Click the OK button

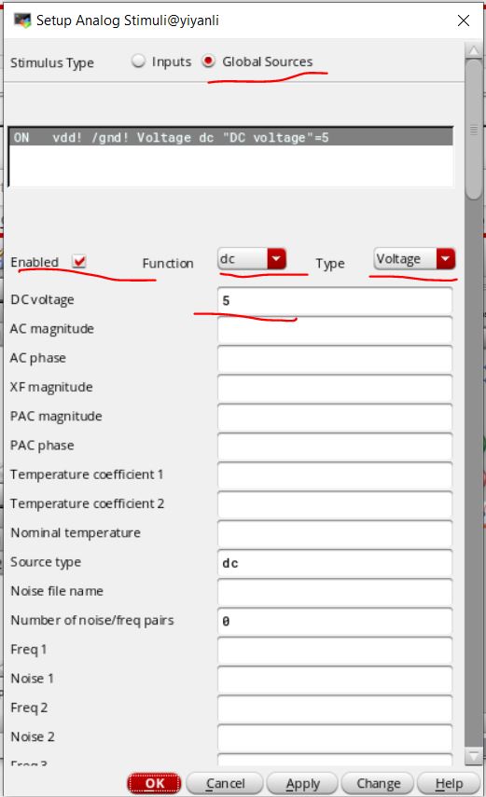point(154,783)
